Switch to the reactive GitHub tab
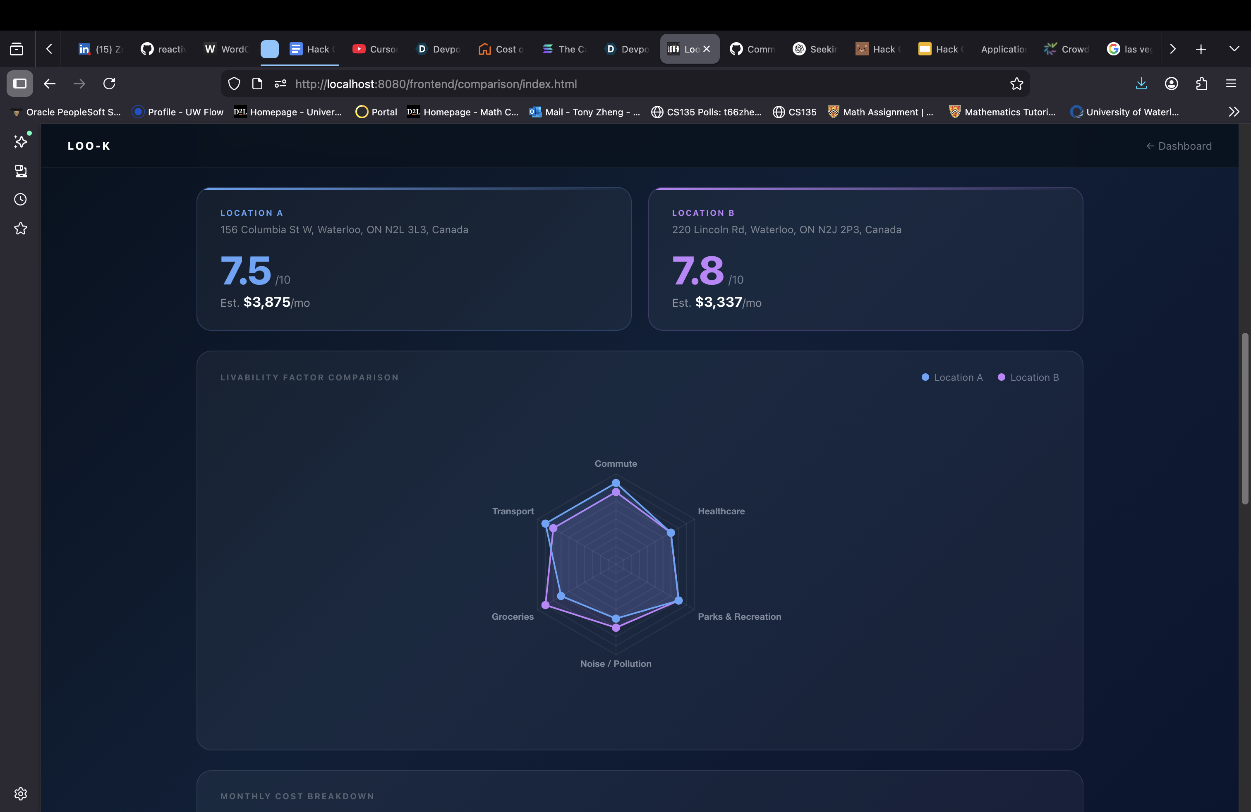 pyautogui.click(x=163, y=49)
